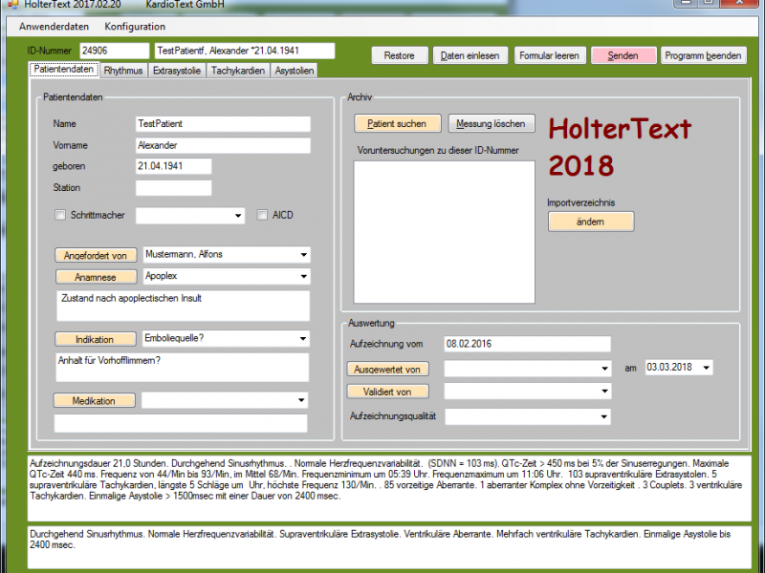Click the Aufzeichnungsdauer findings text area
Viewport: 765px width, 573px height.
tap(389, 488)
